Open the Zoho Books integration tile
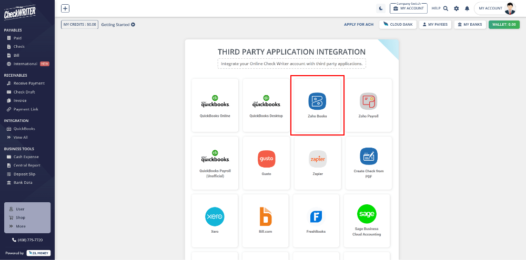The image size is (526, 260). [x=317, y=105]
